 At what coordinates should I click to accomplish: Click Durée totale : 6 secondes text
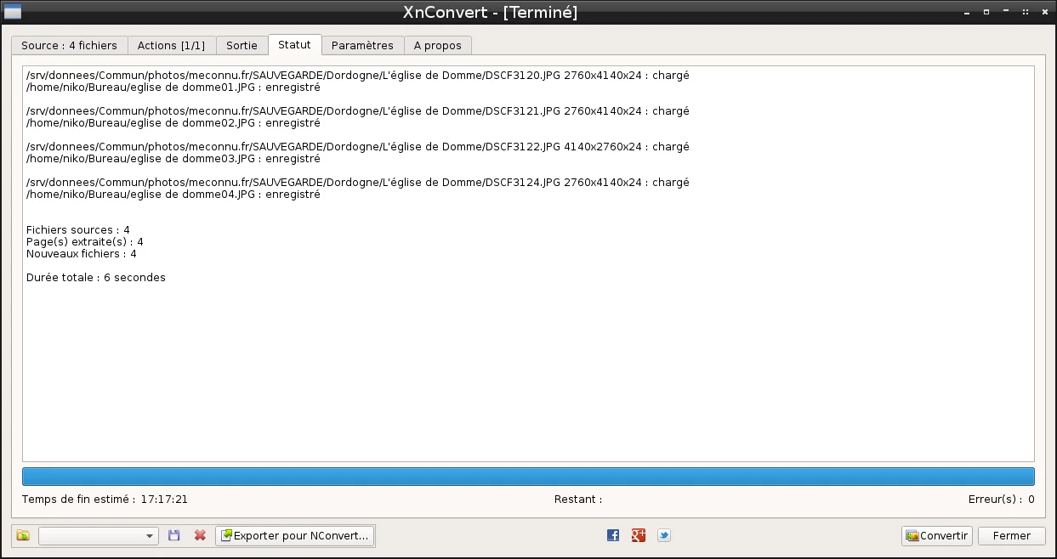point(96,278)
